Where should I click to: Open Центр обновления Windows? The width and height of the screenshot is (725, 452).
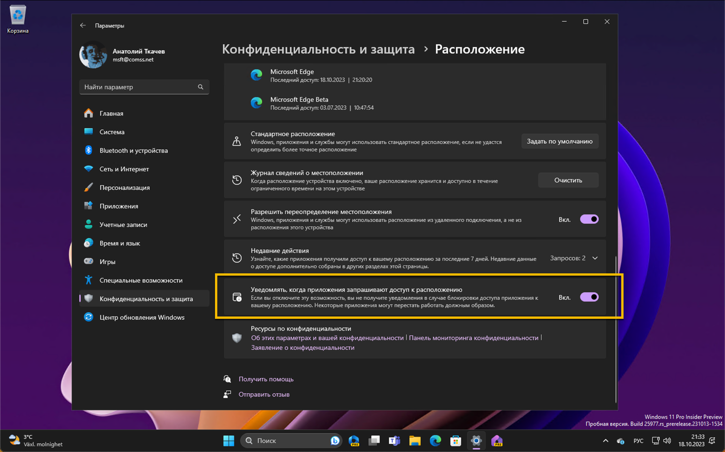click(144, 317)
